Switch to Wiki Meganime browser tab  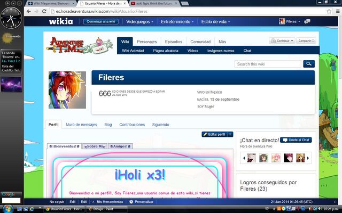(52, 4)
